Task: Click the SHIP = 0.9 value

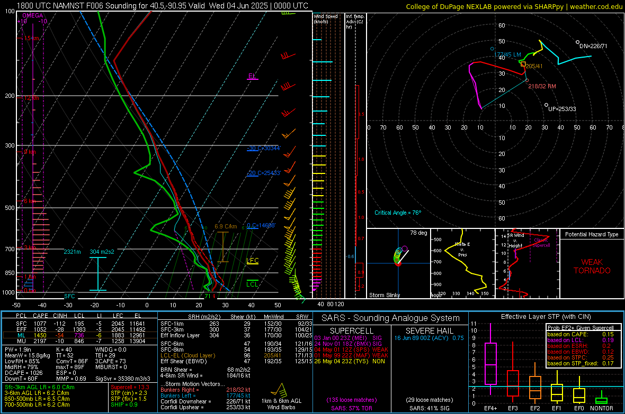Action: 124,404
